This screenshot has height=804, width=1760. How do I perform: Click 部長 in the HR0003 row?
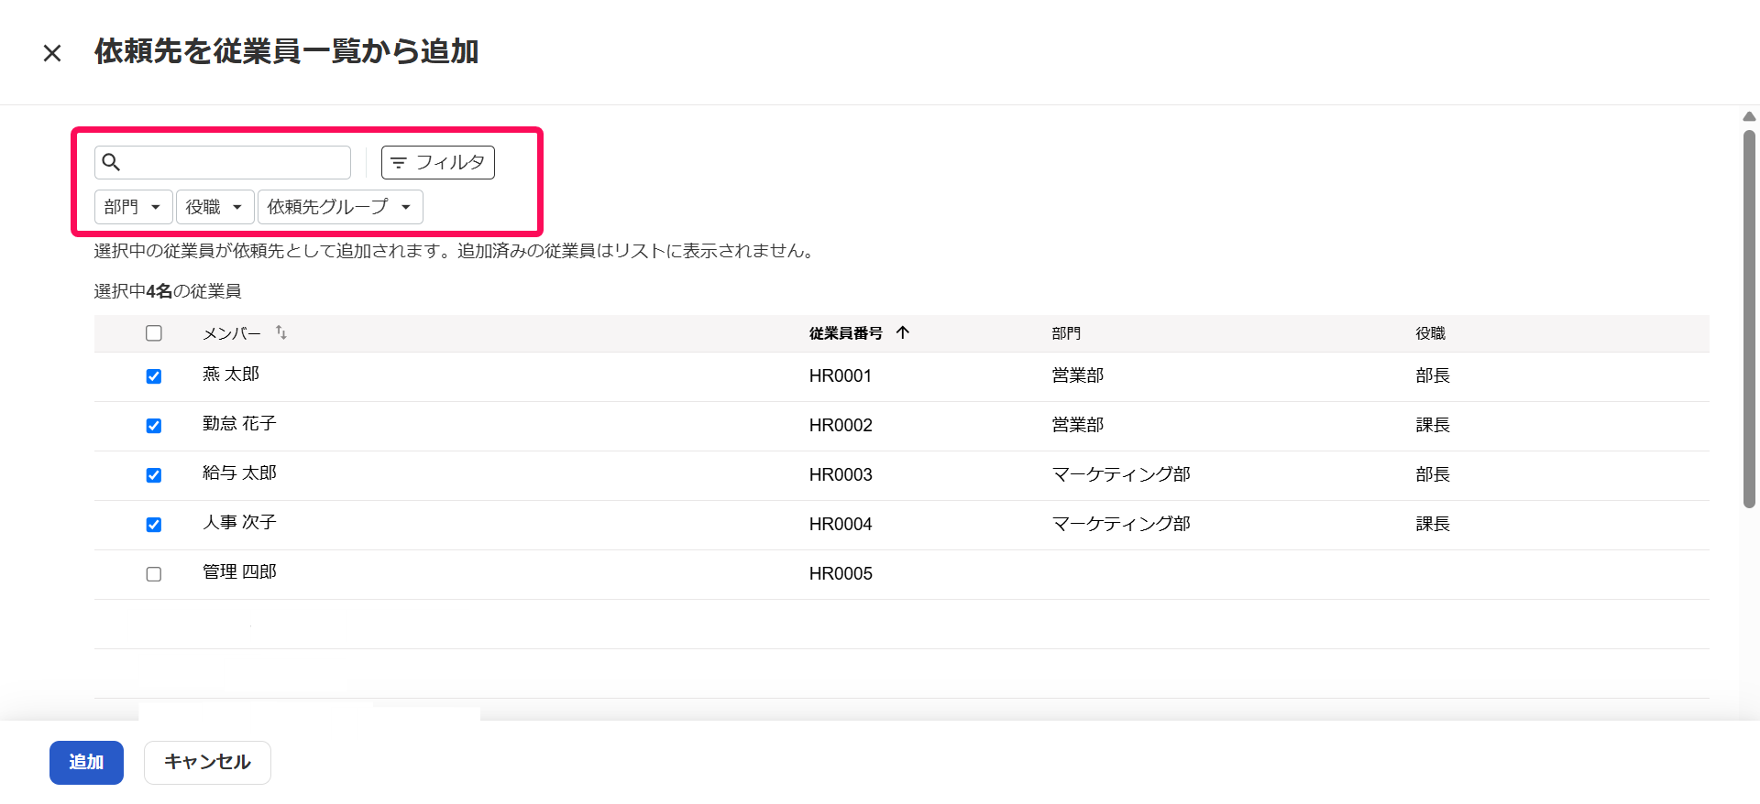[1433, 475]
